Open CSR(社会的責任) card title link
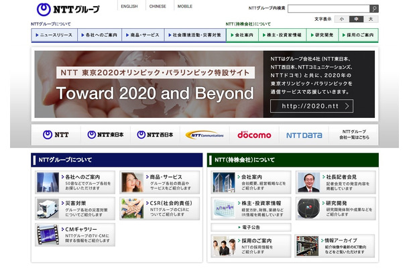 click(x=171, y=203)
